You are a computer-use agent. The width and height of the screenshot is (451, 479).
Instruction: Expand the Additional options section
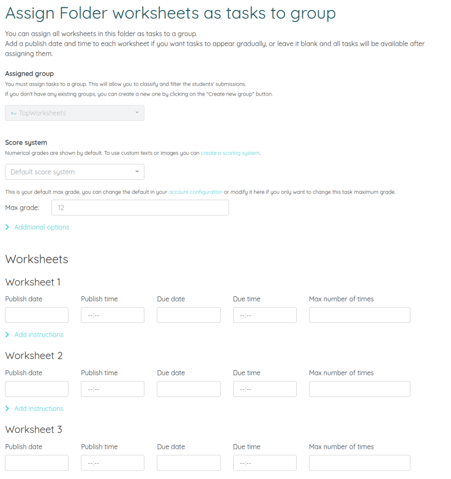[x=41, y=227]
